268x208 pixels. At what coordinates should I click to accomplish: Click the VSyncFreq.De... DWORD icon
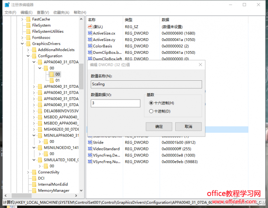point(90,155)
